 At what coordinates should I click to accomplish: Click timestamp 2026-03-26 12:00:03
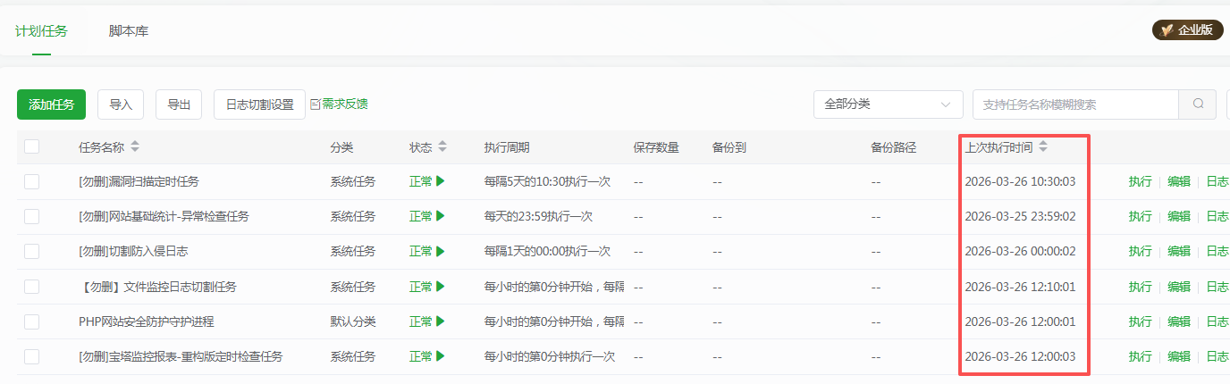click(1020, 356)
